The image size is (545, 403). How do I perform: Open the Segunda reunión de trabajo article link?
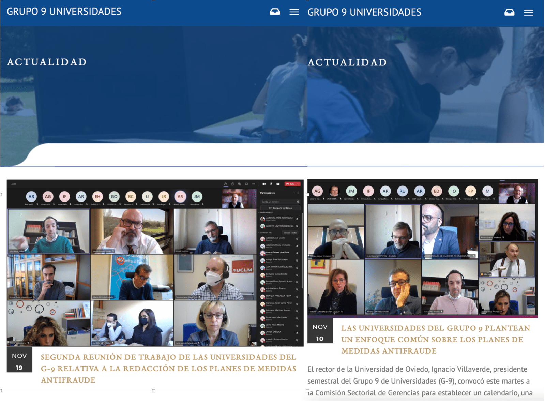tap(168, 368)
